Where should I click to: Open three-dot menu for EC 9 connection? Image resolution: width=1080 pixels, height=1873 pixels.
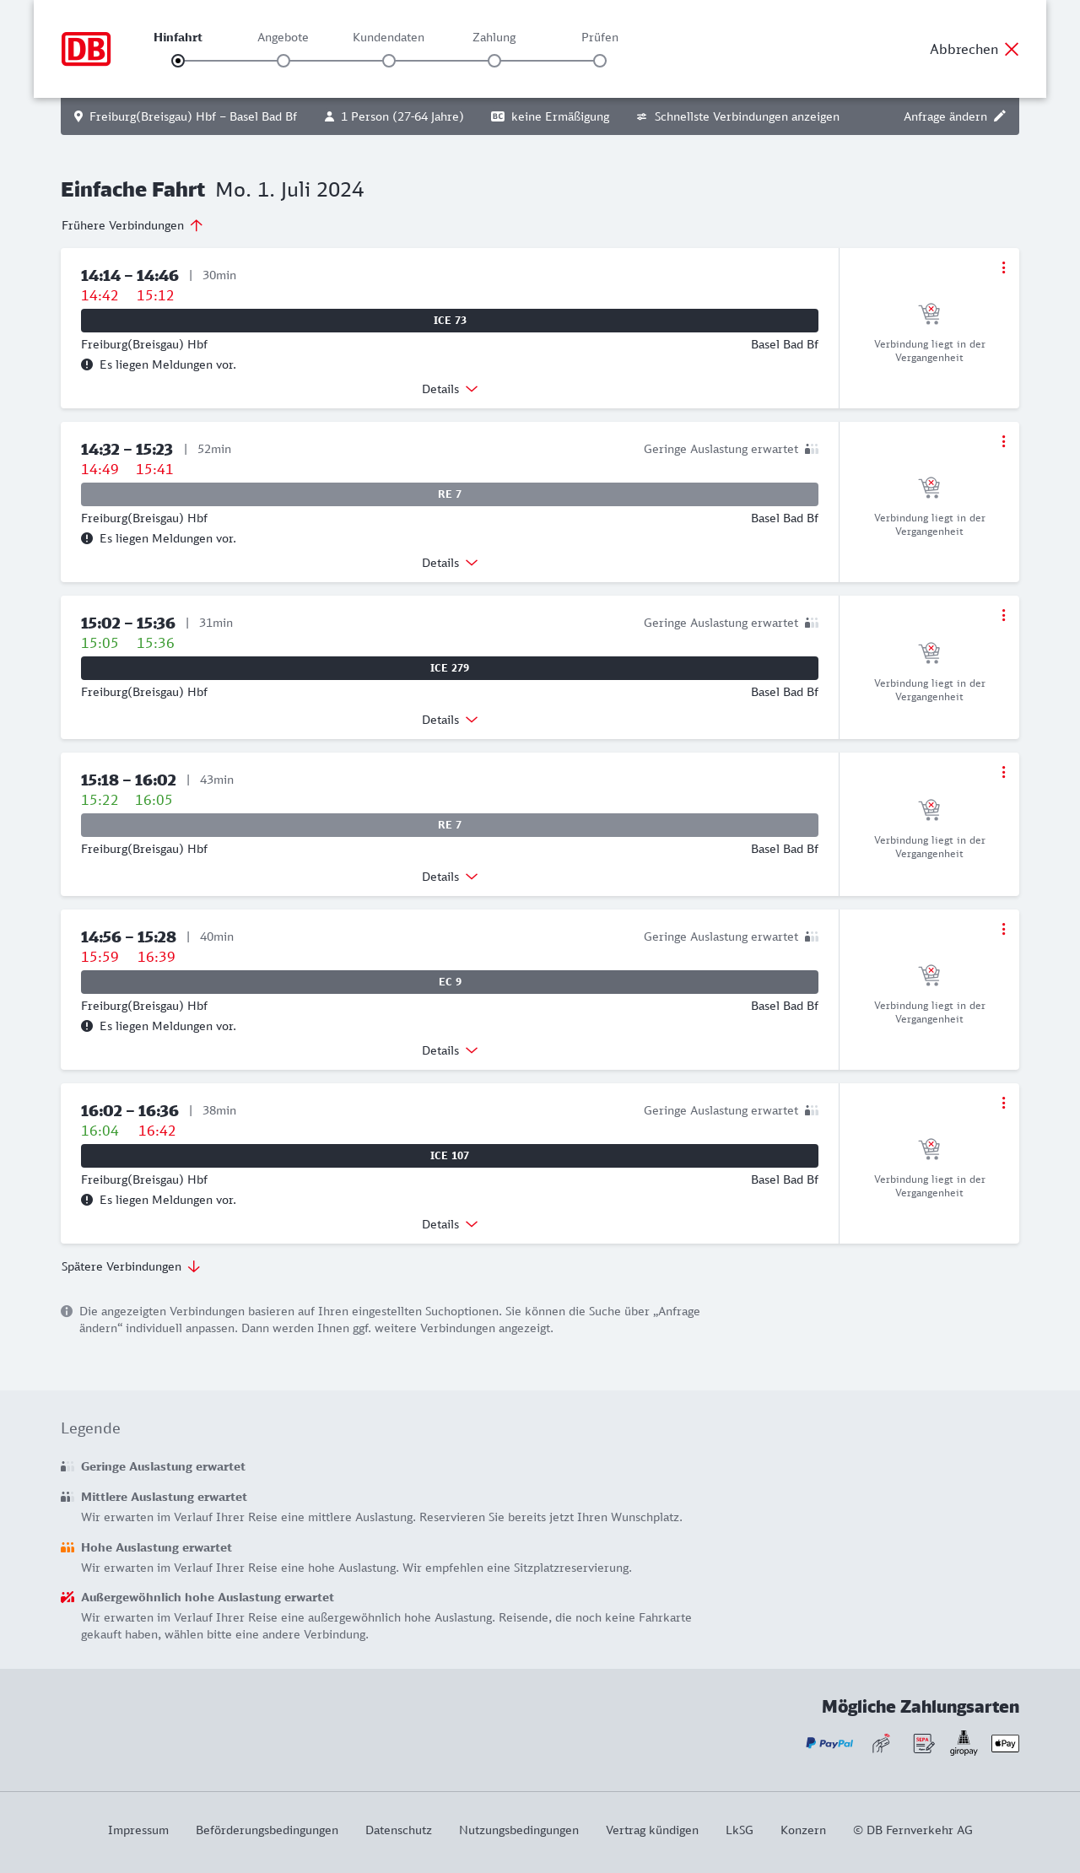[1003, 929]
